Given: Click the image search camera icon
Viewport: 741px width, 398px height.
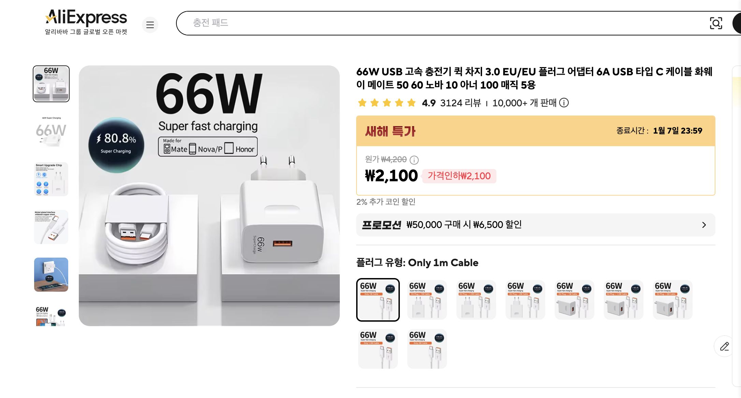Looking at the screenshot, I should 716,23.
